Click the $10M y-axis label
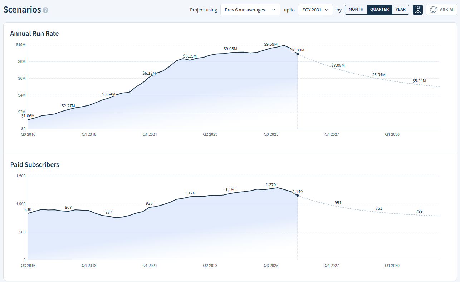Screen dimensions: 460x282 tap(20, 45)
